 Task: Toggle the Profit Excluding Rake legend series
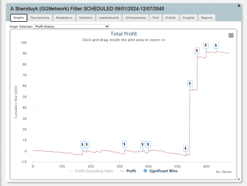(x=91, y=171)
